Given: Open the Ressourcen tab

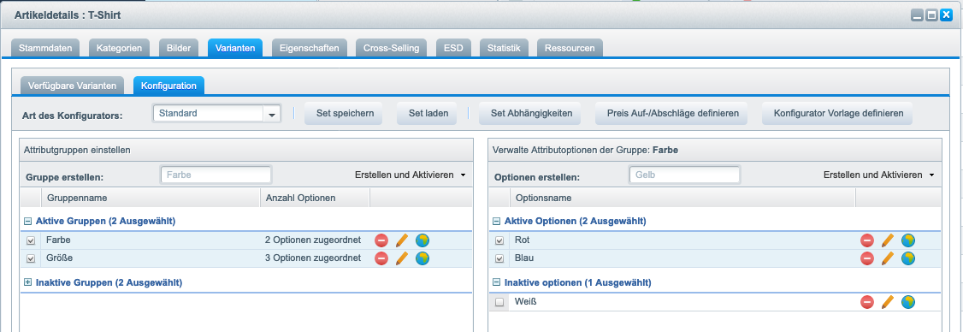Looking at the screenshot, I should tap(570, 48).
